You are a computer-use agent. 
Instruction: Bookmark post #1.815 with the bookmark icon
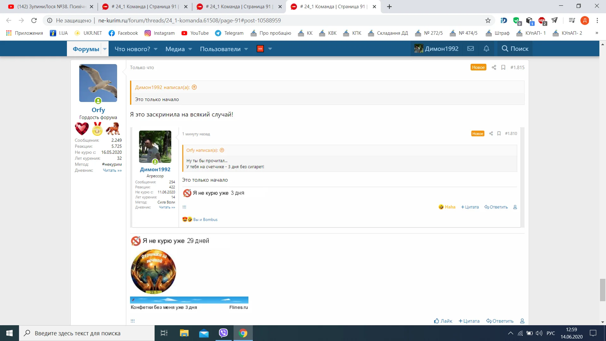(503, 67)
